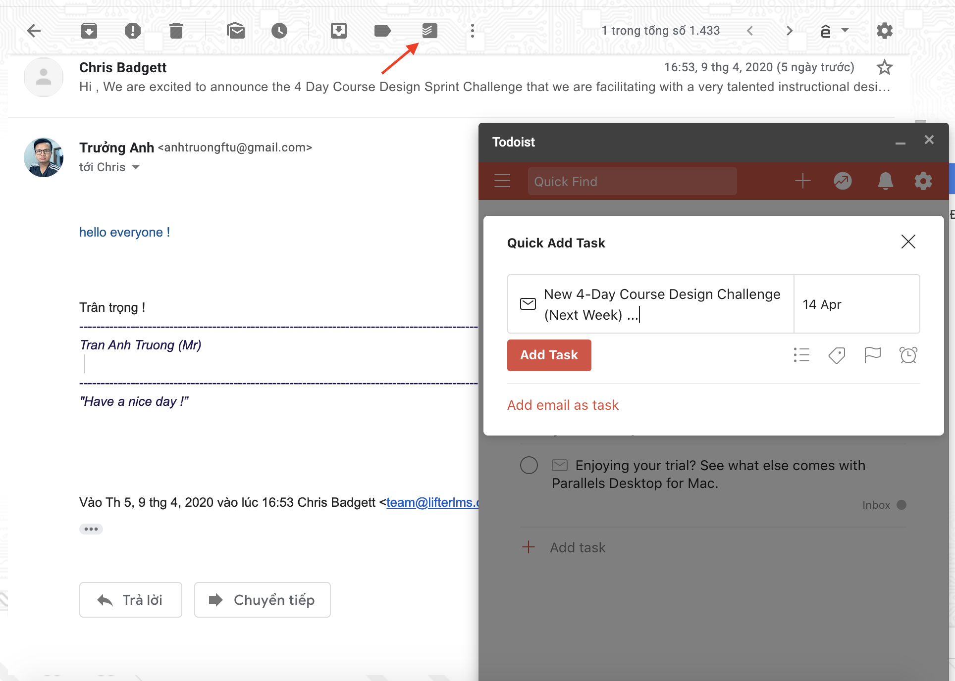955x681 pixels.
Task: Set task priority with flag icon
Action: click(x=872, y=355)
